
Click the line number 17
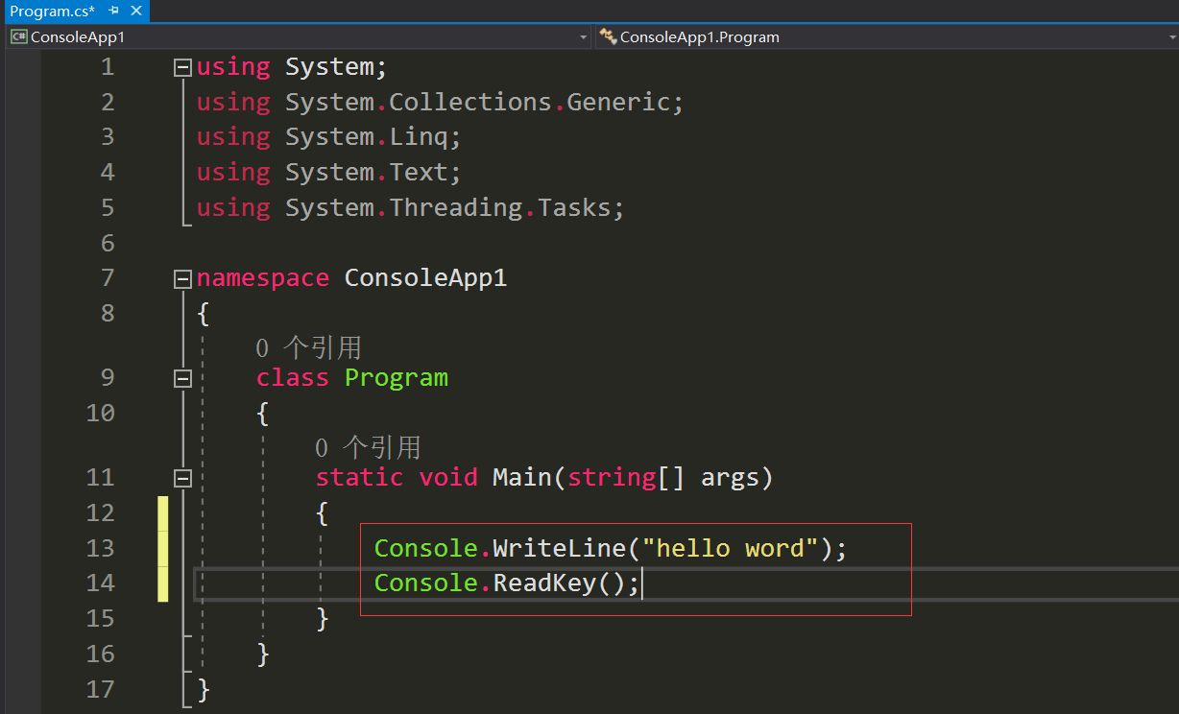pyautogui.click(x=100, y=689)
